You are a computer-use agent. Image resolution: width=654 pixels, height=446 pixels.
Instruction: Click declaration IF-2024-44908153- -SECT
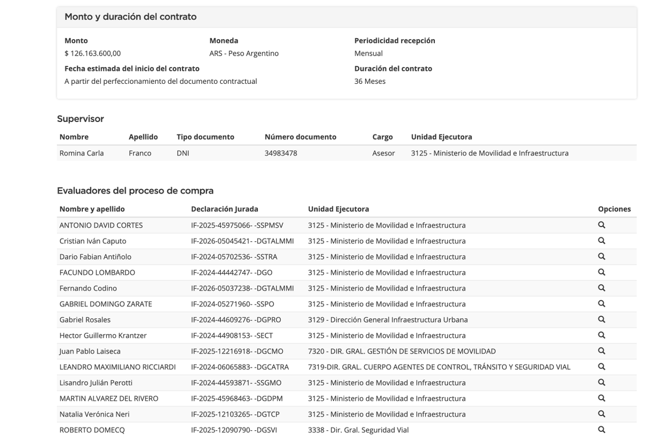(x=232, y=335)
